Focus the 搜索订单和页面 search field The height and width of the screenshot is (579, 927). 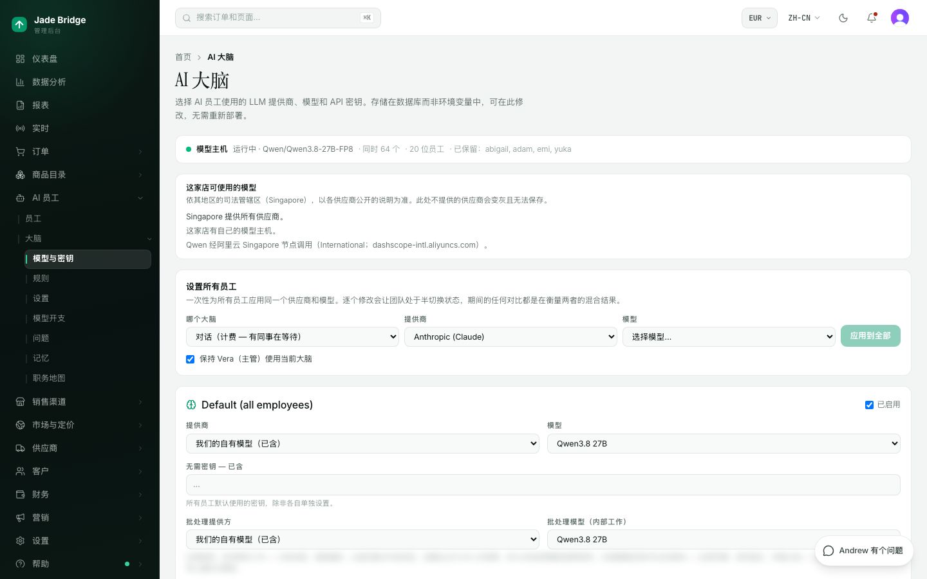278,18
